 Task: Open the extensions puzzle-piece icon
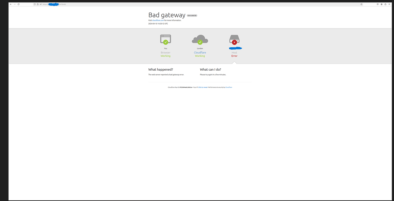385,4
